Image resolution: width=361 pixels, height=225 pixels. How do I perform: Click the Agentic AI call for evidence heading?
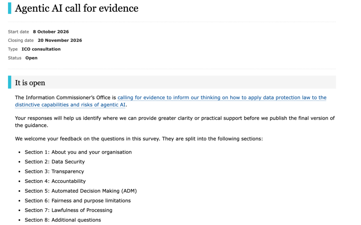pos(77,8)
